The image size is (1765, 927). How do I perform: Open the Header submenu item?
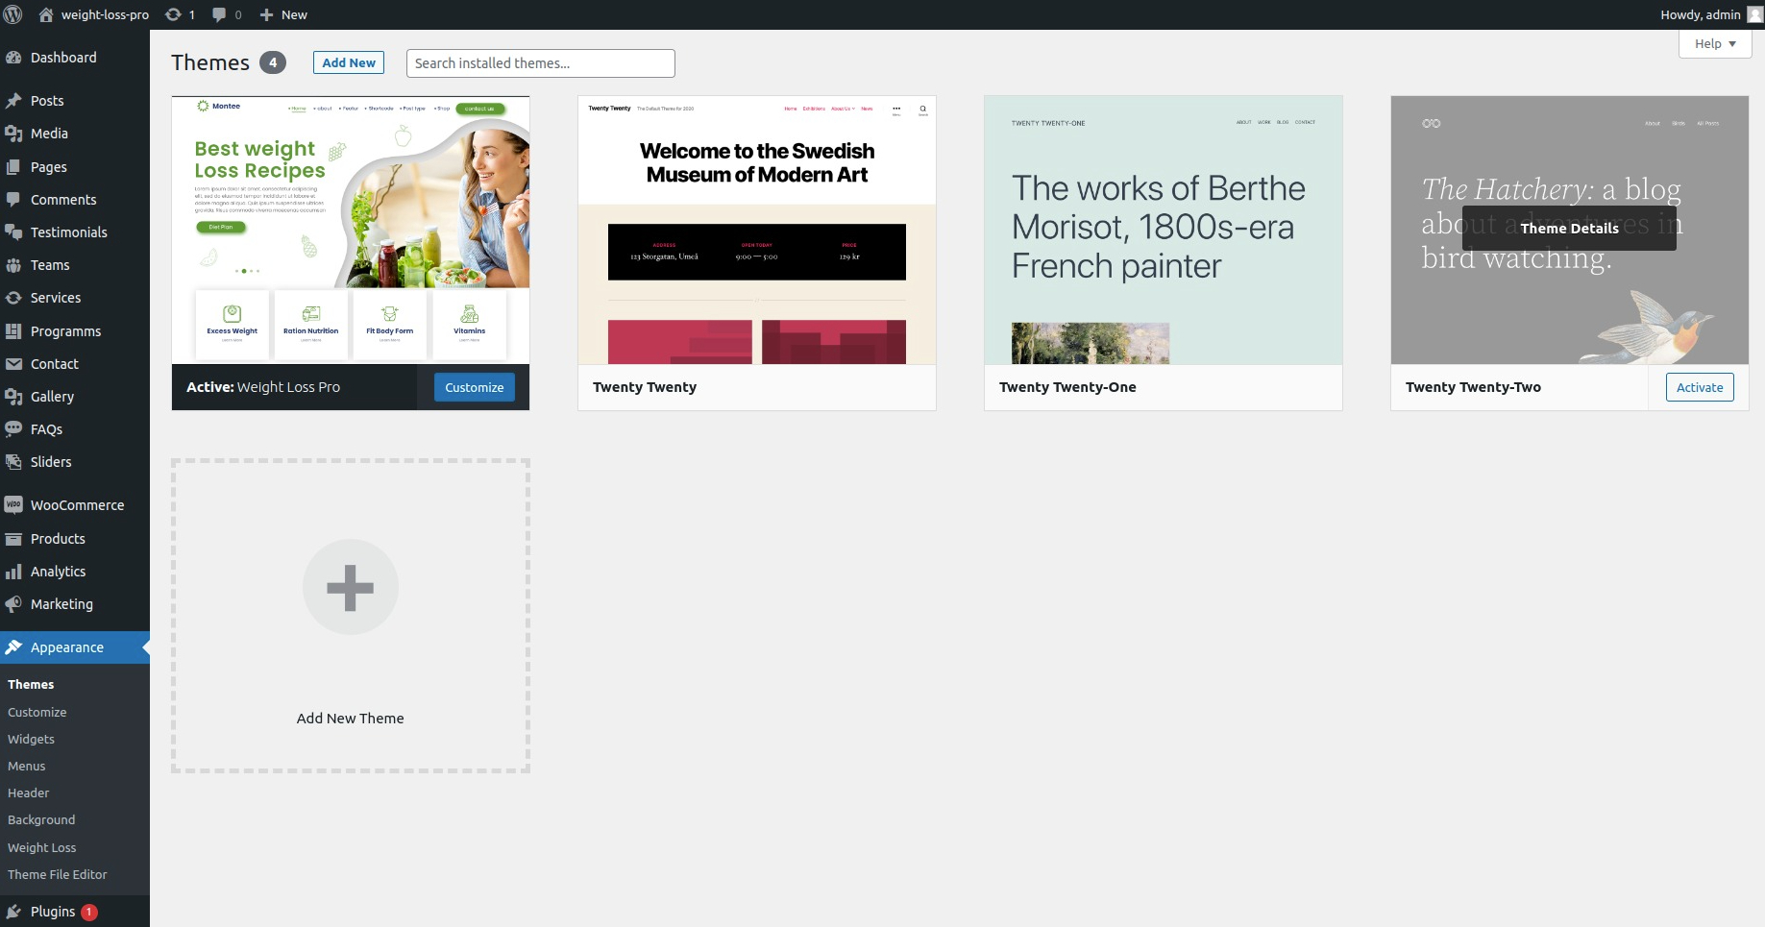tap(29, 793)
